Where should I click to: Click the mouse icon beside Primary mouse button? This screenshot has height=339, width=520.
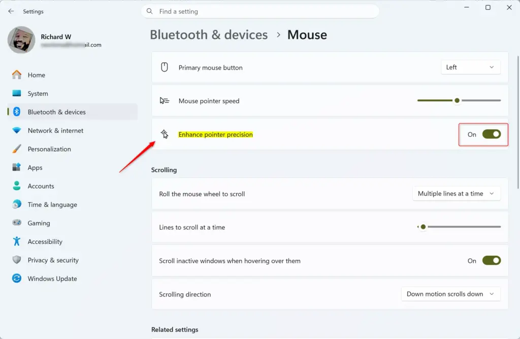[164, 67]
